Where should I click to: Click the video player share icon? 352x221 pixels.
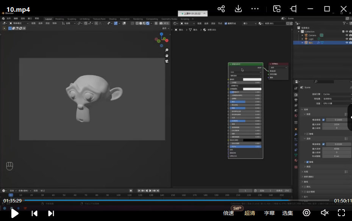coord(221,9)
